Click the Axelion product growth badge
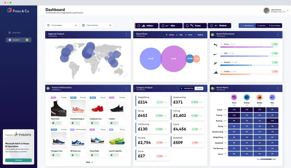This screenshot has width=291, height=168. click(114, 123)
